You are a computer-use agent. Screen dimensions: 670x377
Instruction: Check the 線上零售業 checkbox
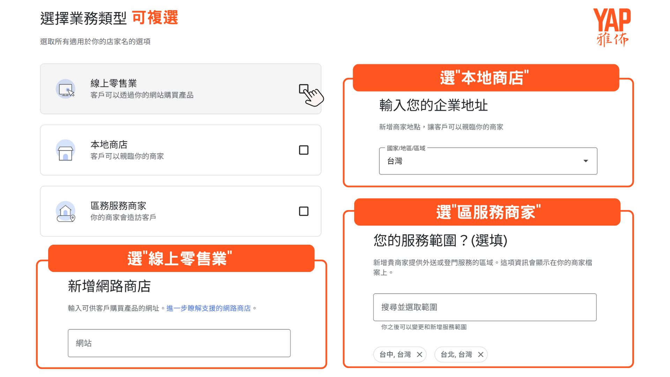[x=304, y=89]
